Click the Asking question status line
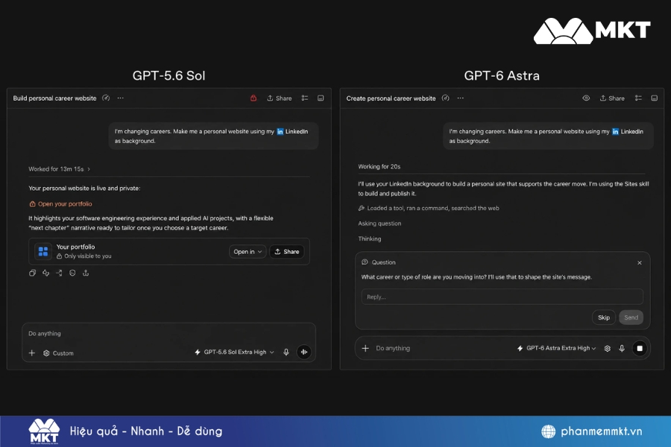 (x=379, y=223)
